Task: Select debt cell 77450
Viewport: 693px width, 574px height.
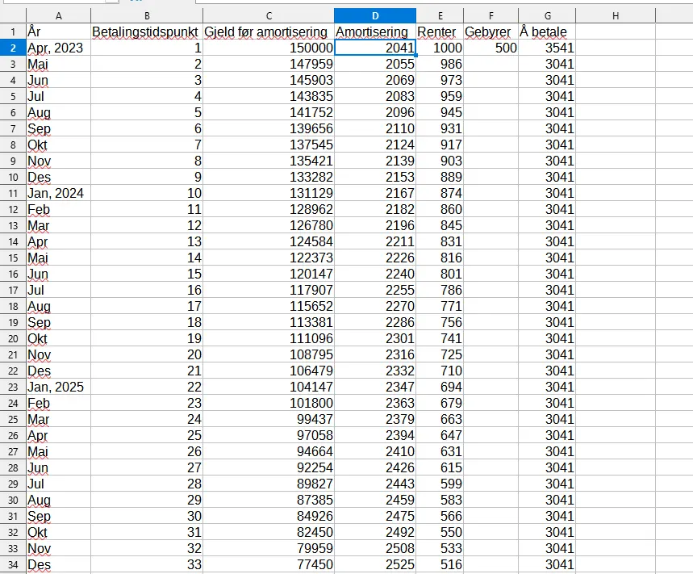Action: click(x=269, y=564)
